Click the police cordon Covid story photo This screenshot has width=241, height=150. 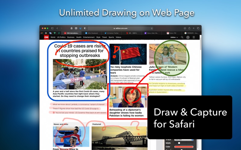80,74
